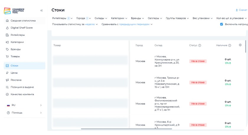Expand the Бренды filter dropdown

point(138,18)
